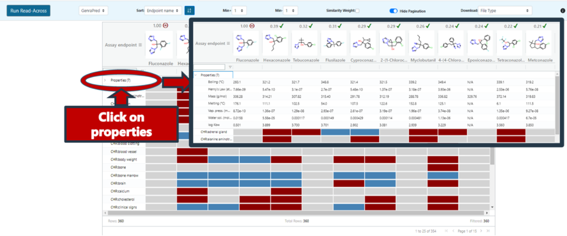
Task: Select the Myclobutanil structure thumbnail
Action: [422, 43]
